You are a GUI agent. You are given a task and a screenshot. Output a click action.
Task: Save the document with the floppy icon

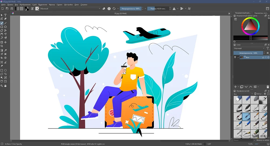click(x=12, y=9)
